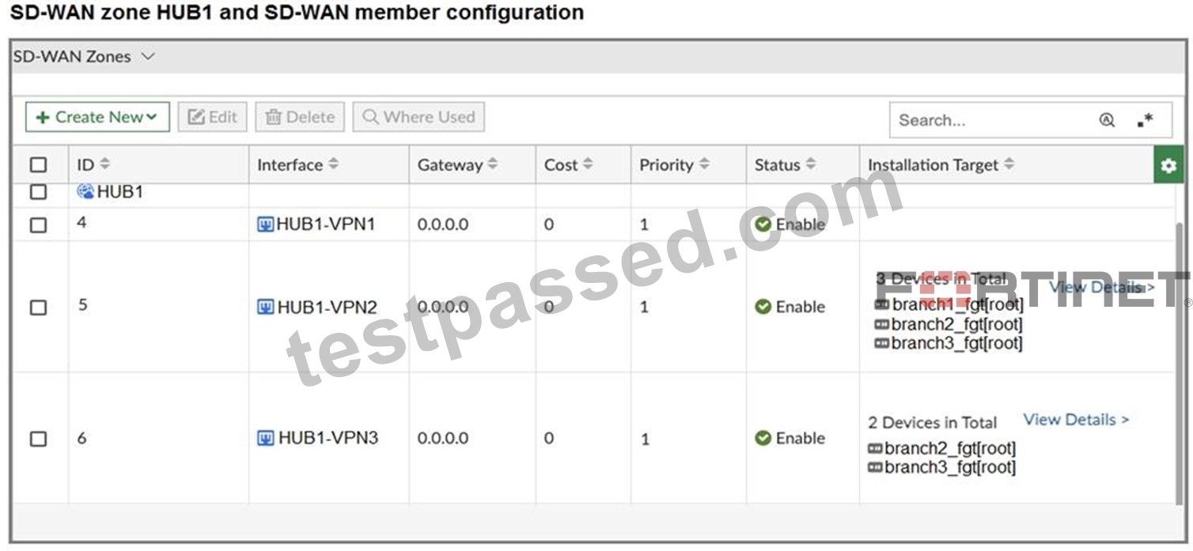This screenshot has width=1193, height=551.
Task: Click the HUB1 zone globe icon
Action: coord(85,191)
